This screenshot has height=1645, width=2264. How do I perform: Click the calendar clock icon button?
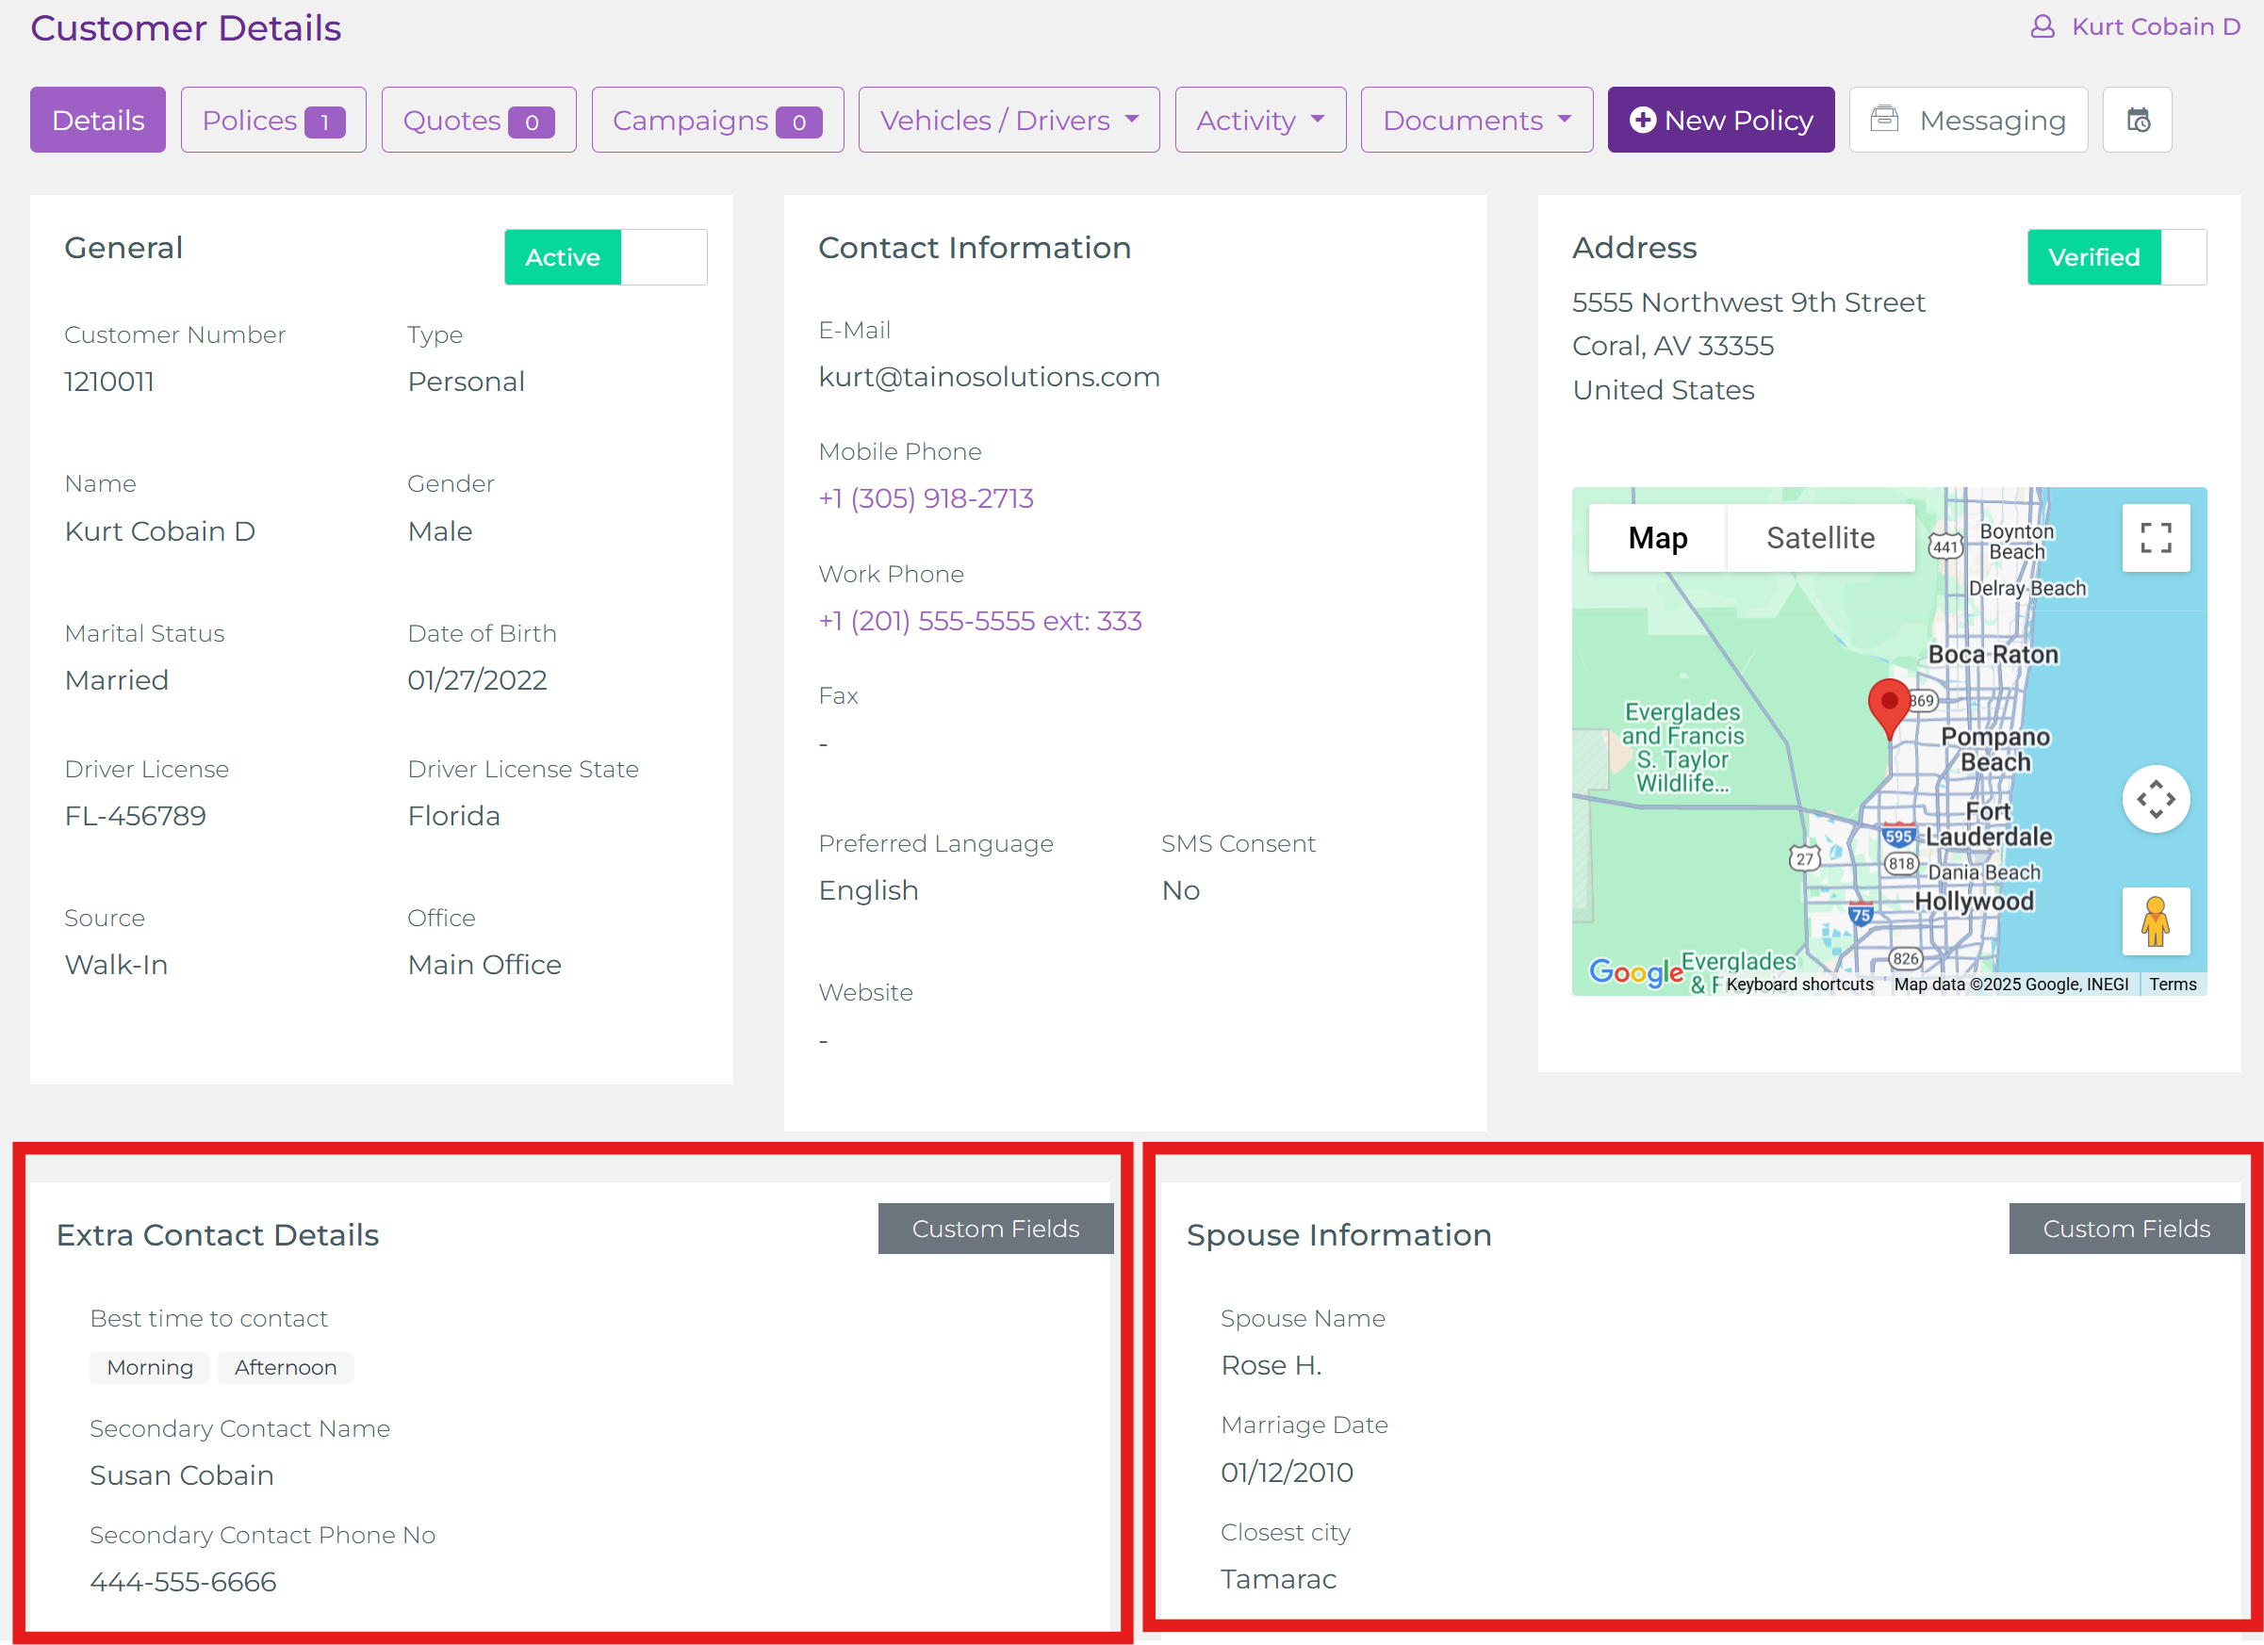(2137, 120)
